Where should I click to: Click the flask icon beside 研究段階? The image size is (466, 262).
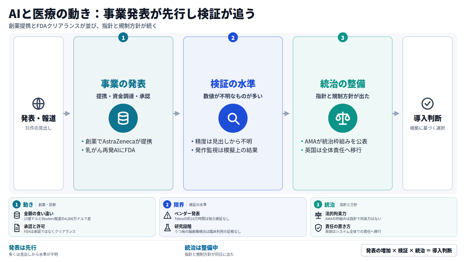click(167, 228)
